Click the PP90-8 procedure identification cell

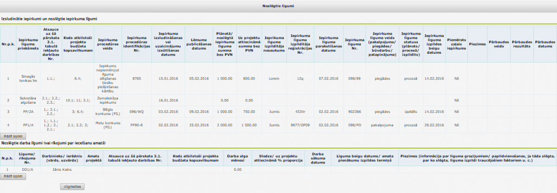136,125
